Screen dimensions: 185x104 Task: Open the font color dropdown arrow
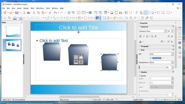tap(143, 42)
